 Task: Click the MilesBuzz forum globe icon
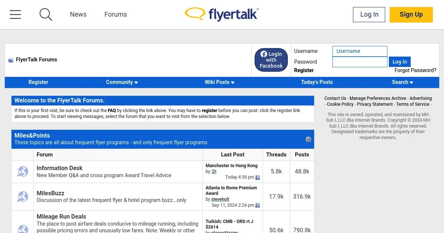[23, 197]
